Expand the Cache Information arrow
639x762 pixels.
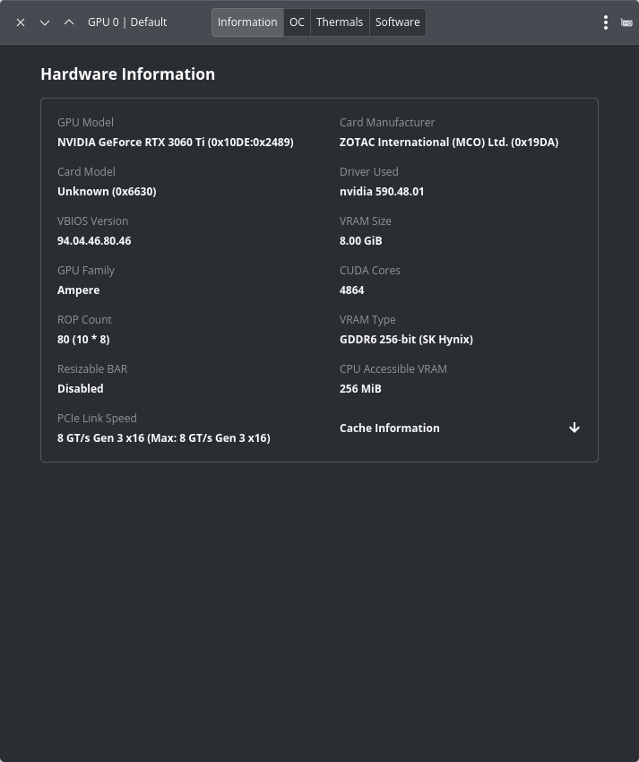pos(574,428)
